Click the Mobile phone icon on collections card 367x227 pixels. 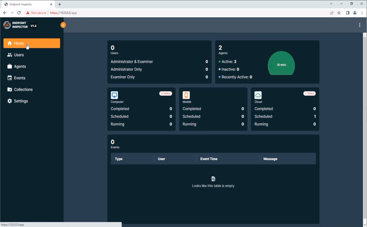(x=186, y=95)
